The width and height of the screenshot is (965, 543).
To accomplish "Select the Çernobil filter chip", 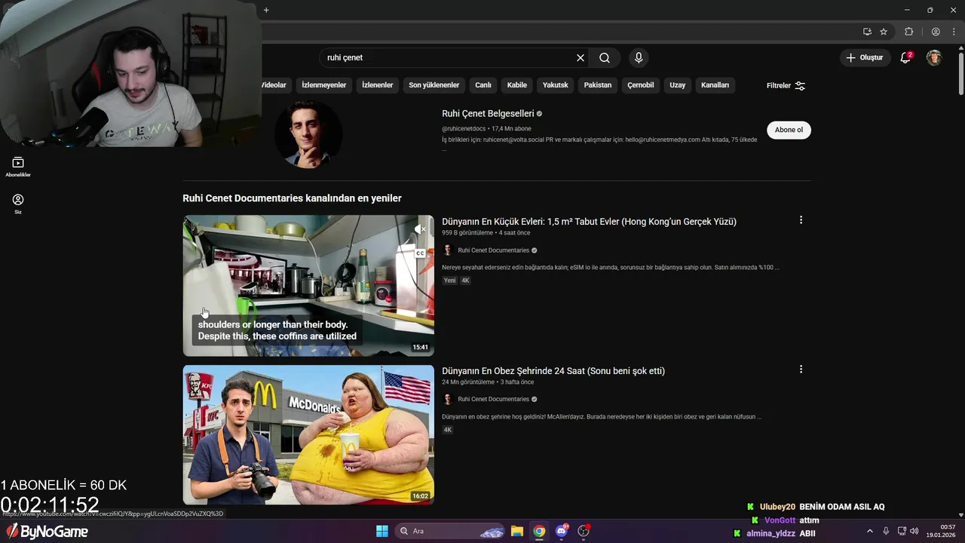I will pyautogui.click(x=641, y=85).
